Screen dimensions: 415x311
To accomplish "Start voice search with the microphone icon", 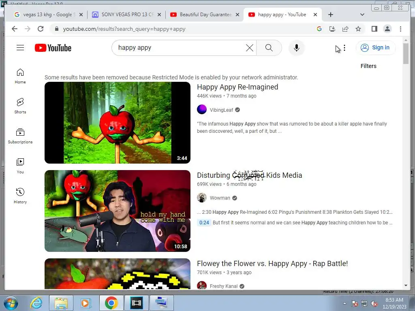I will coord(296,48).
